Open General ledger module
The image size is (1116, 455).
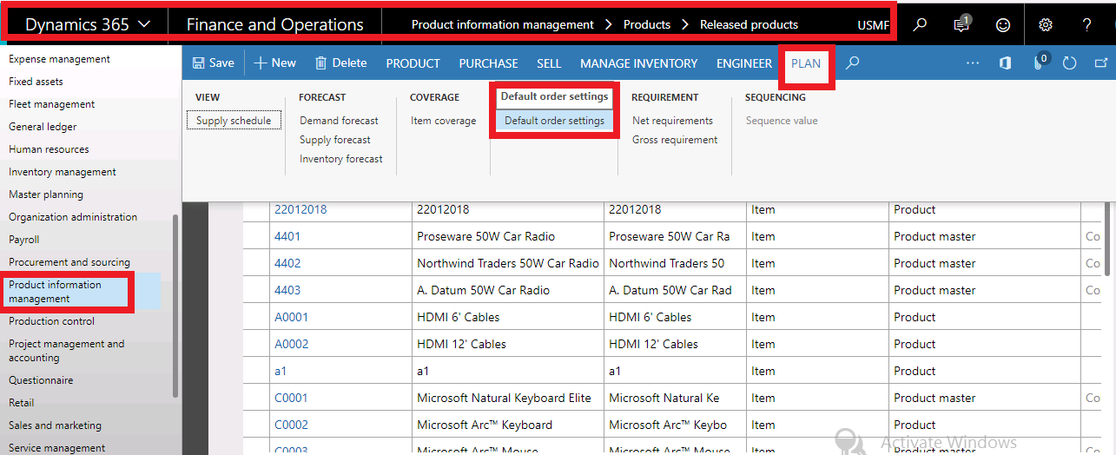point(43,127)
